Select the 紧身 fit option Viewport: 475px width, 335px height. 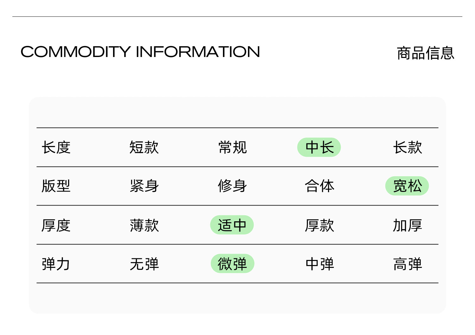pyautogui.click(x=144, y=186)
